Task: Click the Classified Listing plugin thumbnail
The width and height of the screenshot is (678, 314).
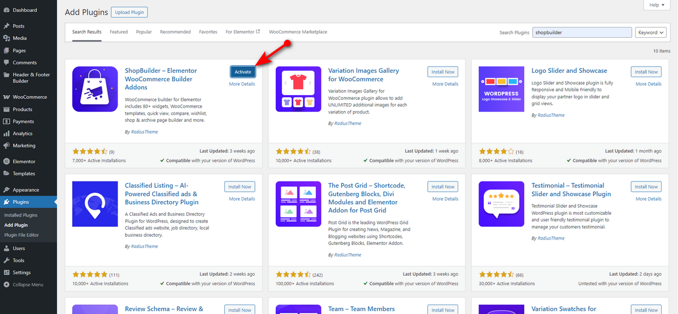Action: (x=95, y=204)
